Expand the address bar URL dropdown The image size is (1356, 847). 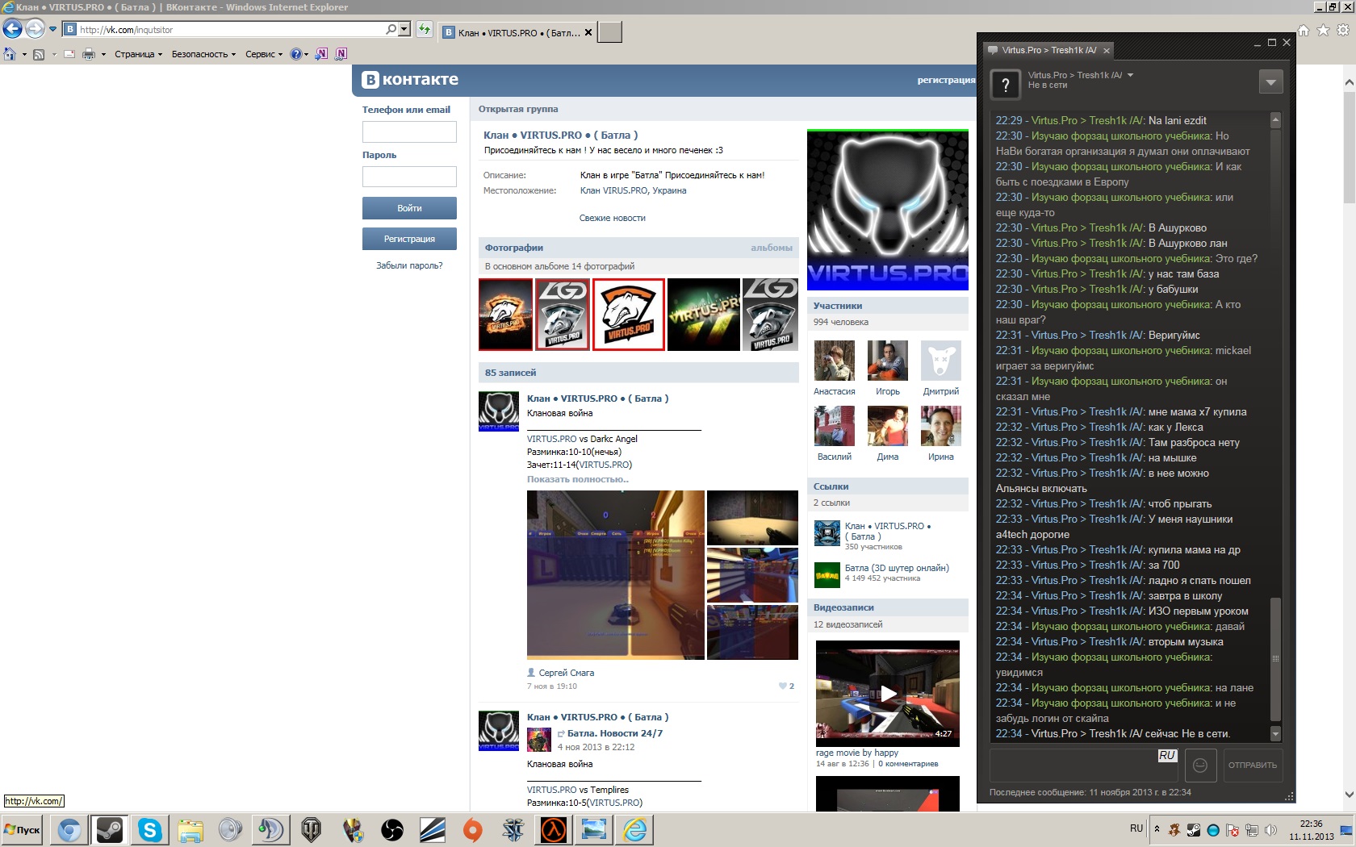click(x=404, y=29)
